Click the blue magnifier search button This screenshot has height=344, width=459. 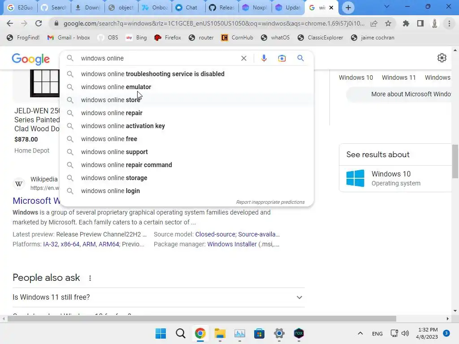tap(300, 58)
